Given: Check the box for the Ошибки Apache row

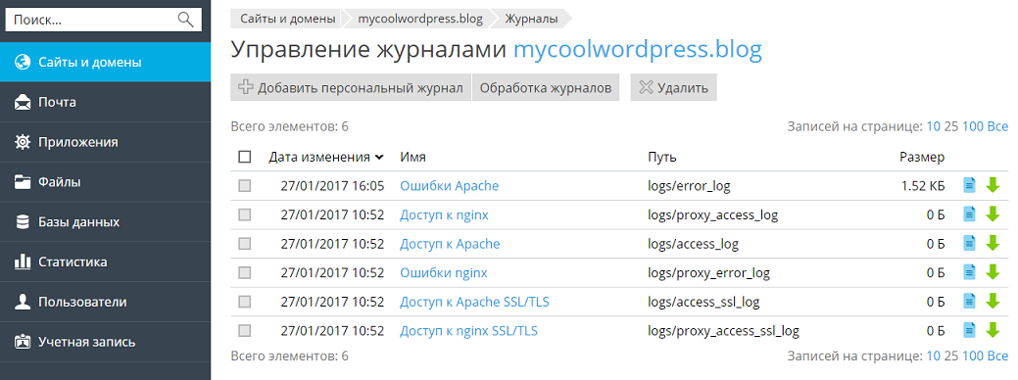Looking at the screenshot, I should pyautogui.click(x=245, y=186).
